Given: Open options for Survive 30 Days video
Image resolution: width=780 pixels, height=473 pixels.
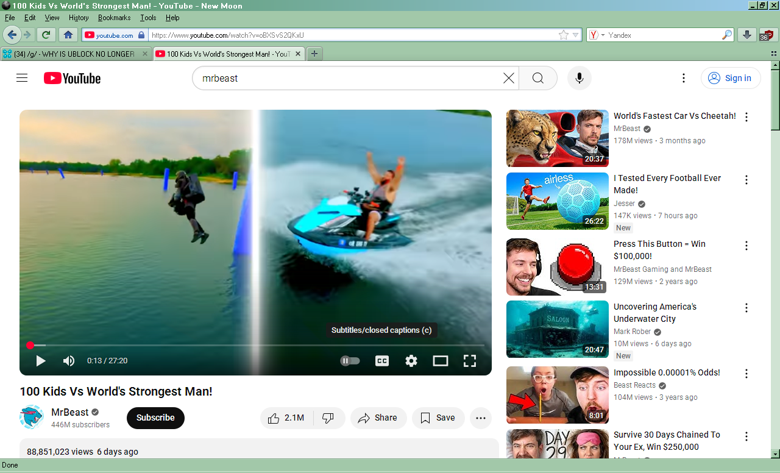Looking at the screenshot, I should [x=746, y=436].
